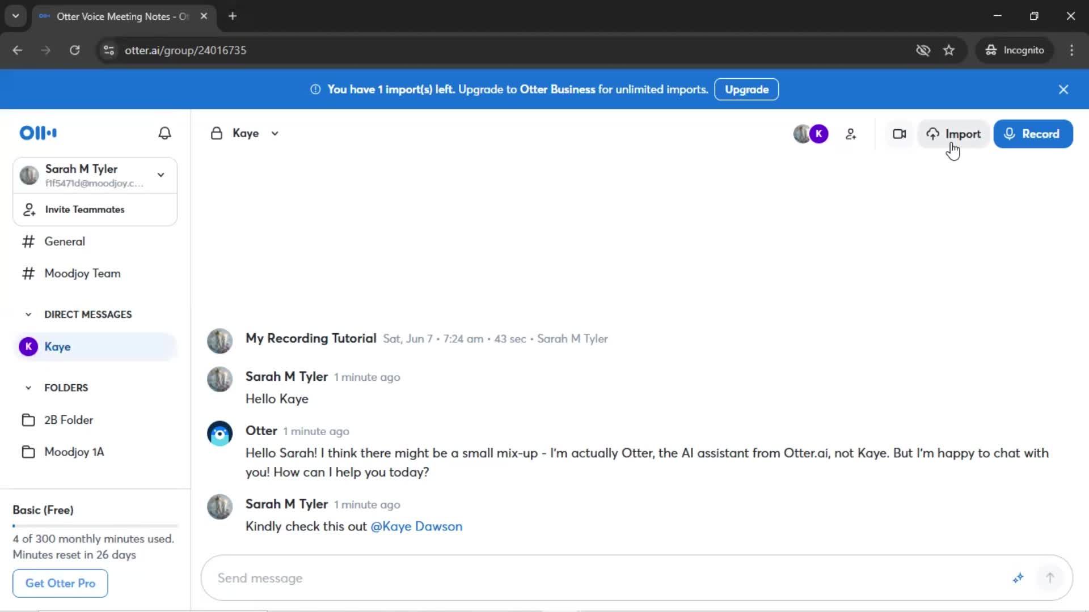The height and width of the screenshot is (612, 1089).
Task: Send message with the arrow button
Action: 1050,578
